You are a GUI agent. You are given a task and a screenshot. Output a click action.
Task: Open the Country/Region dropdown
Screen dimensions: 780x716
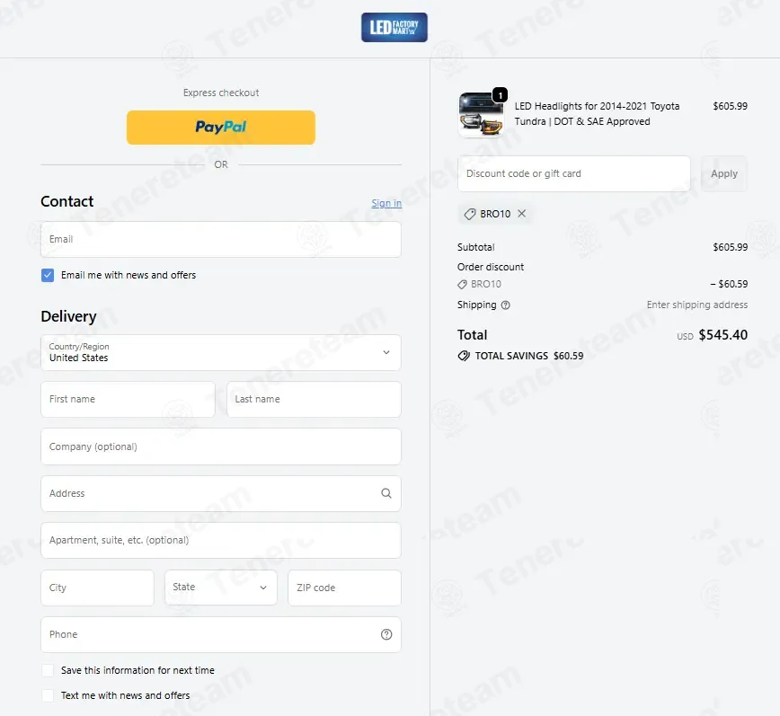[x=221, y=352]
